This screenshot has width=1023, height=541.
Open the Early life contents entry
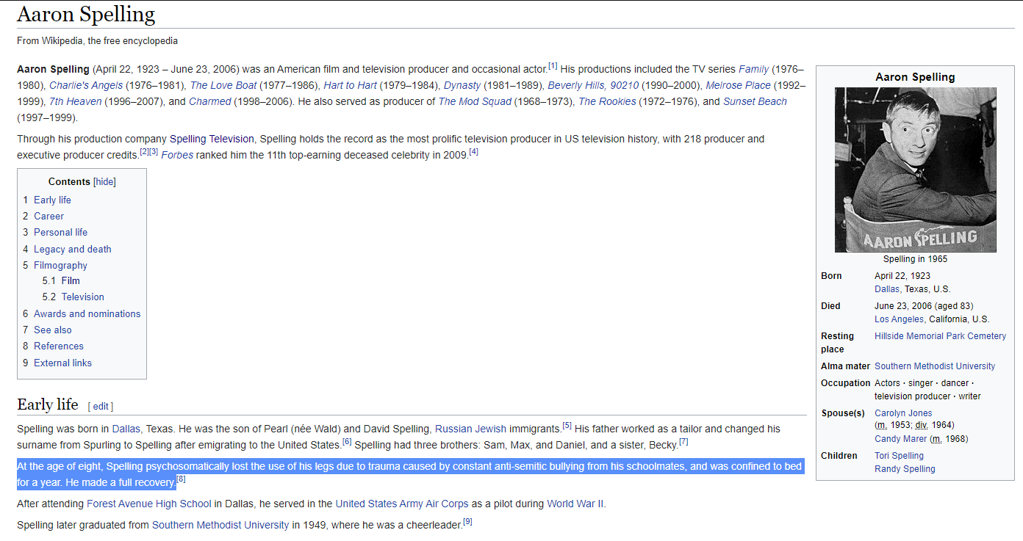(52, 200)
